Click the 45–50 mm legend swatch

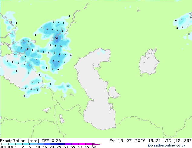[x=89, y=144]
